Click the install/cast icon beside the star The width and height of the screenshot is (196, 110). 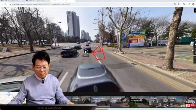point(175,4)
